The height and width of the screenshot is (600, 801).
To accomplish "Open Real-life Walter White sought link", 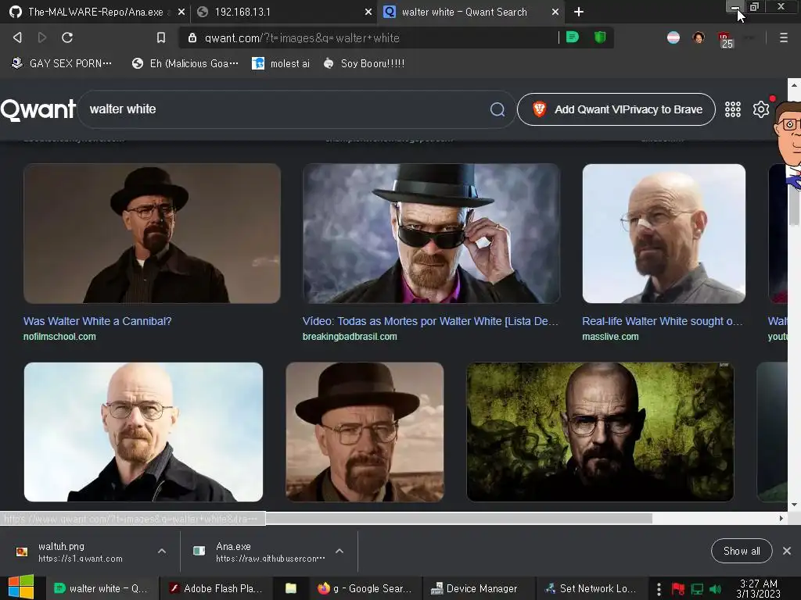I will click(x=663, y=321).
